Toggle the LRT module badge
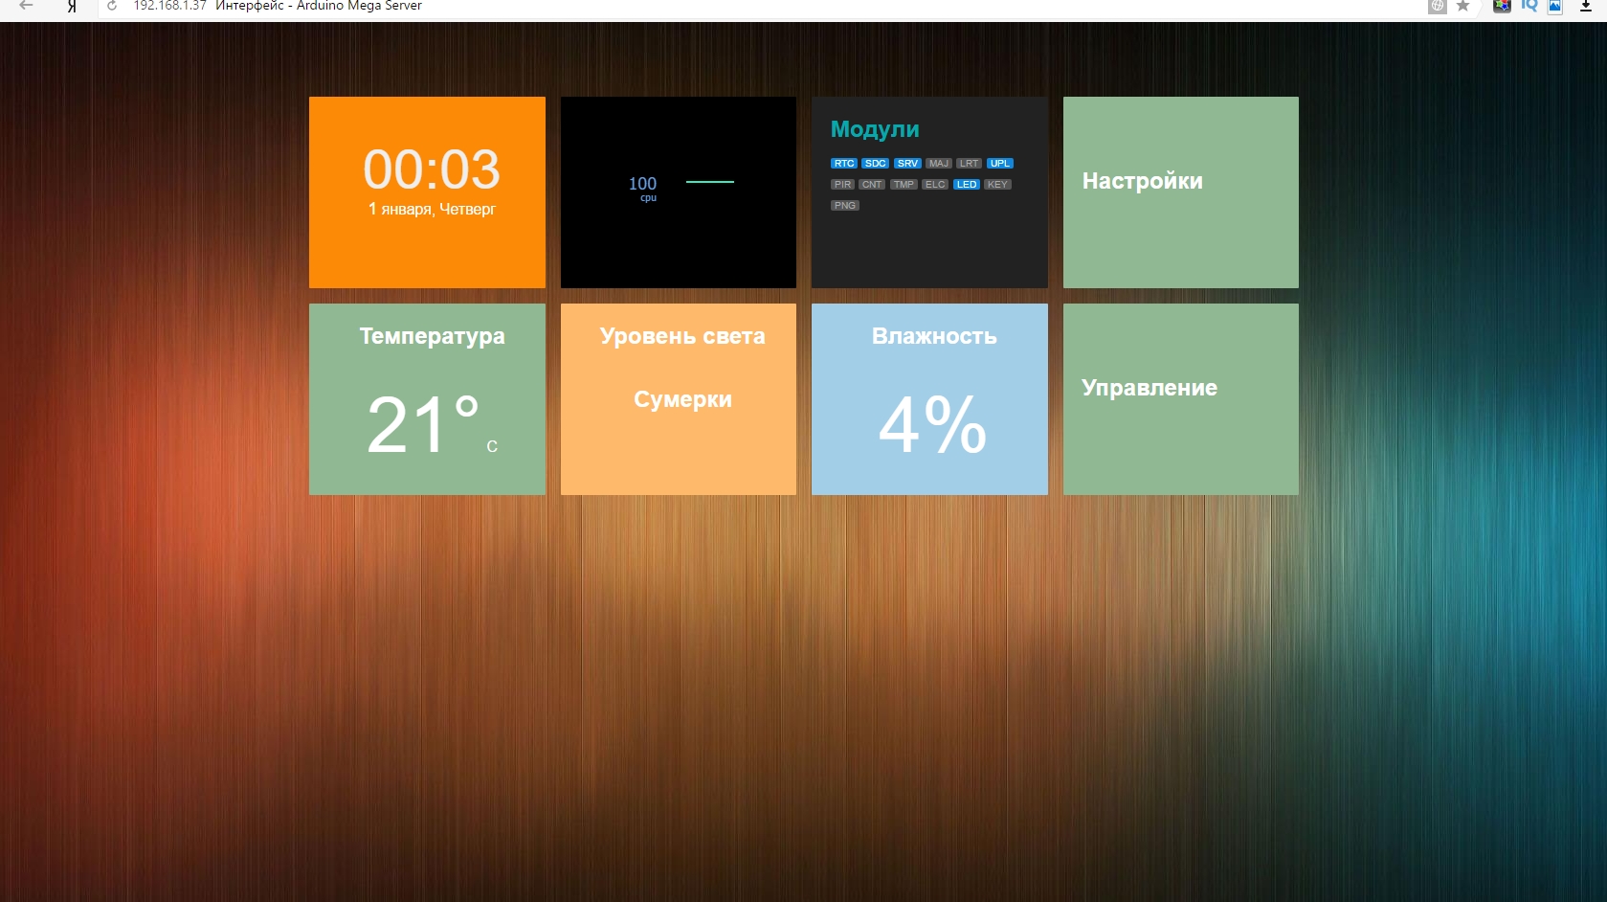 tap(970, 164)
